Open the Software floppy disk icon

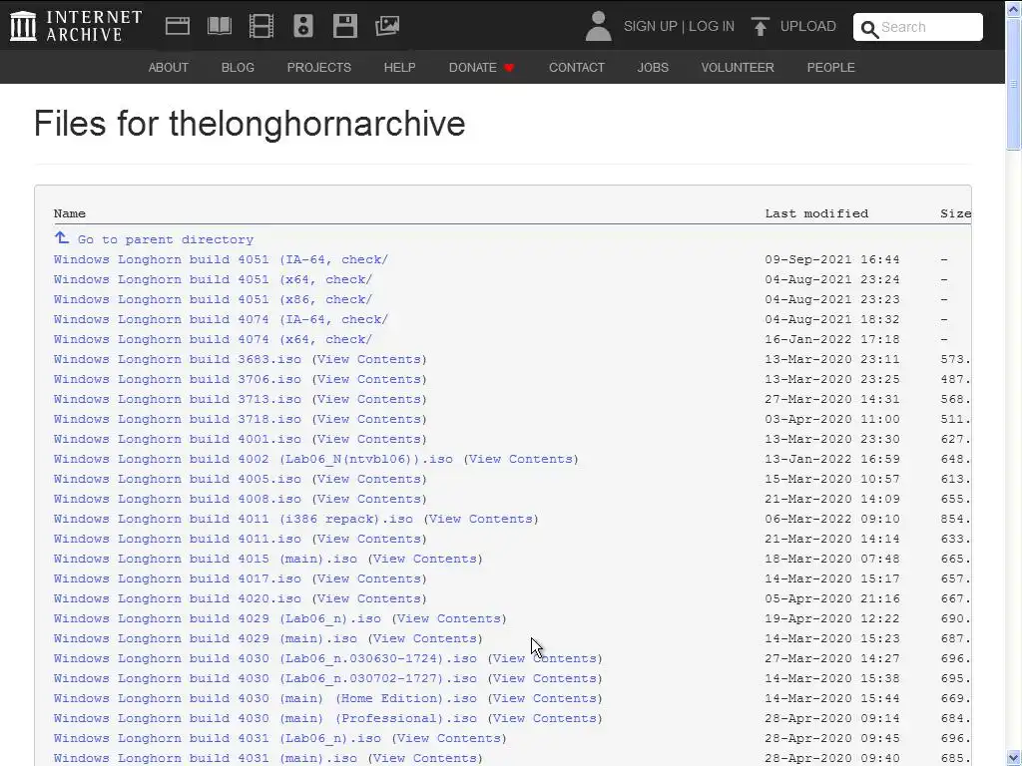coord(344,26)
